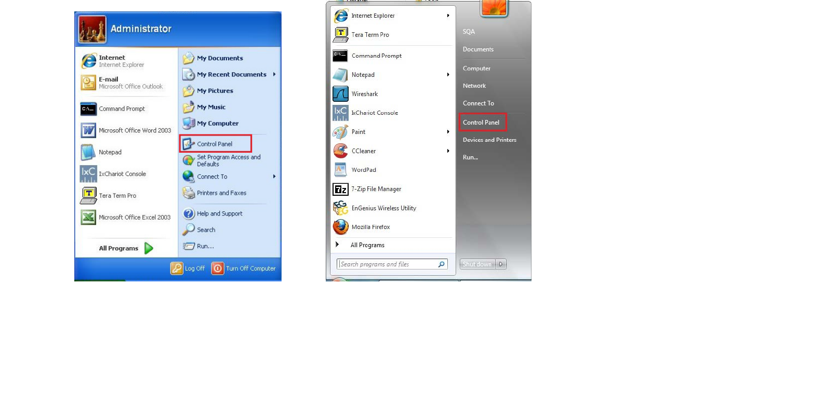The width and height of the screenshot is (823, 418).
Task: Click "Notepad" label in Windows 7 menu
Action: click(363, 75)
